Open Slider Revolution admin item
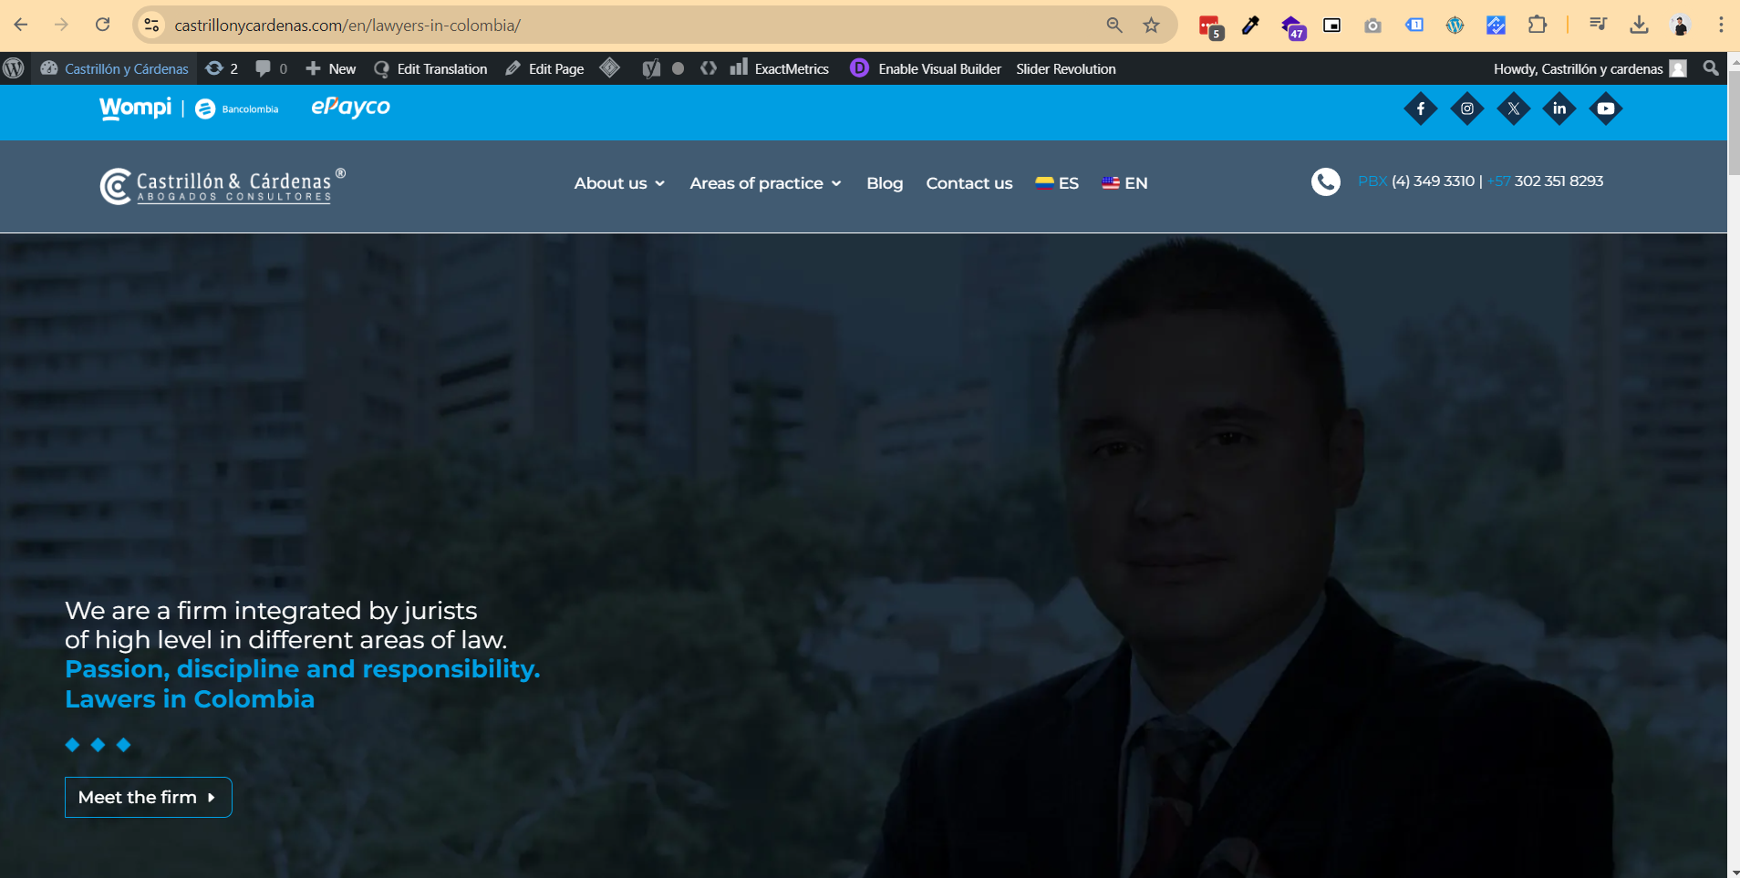 [1066, 68]
